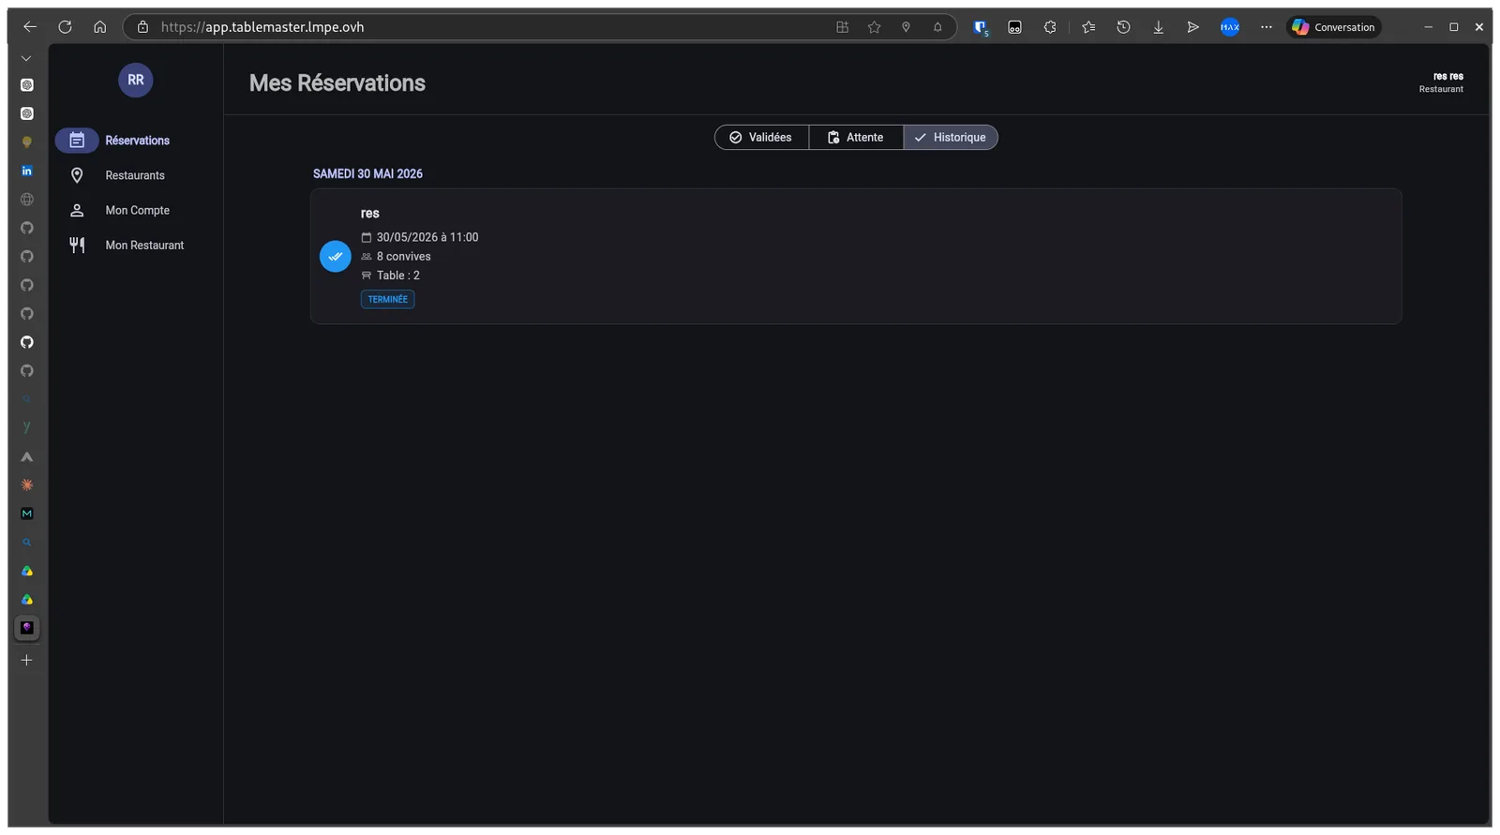Open the square-face extension icon beside Bitwarden
The width and height of the screenshot is (1500, 835).
coord(1014,27)
